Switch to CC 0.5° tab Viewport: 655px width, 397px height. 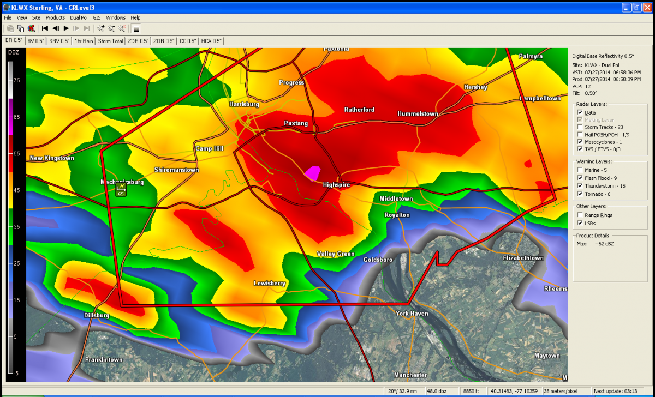(x=188, y=41)
